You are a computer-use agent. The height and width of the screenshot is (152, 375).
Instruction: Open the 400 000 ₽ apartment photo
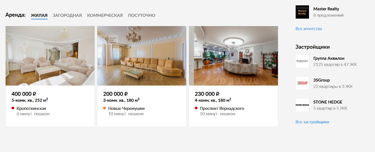(x=50, y=56)
